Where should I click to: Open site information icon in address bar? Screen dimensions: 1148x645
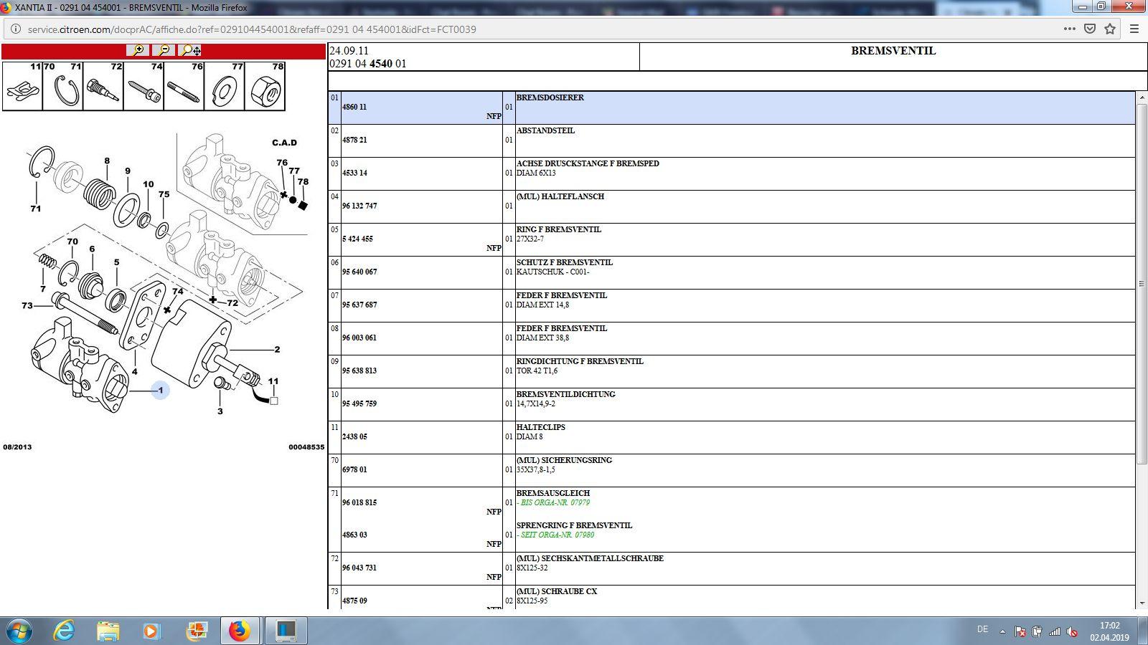tap(15, 29)
